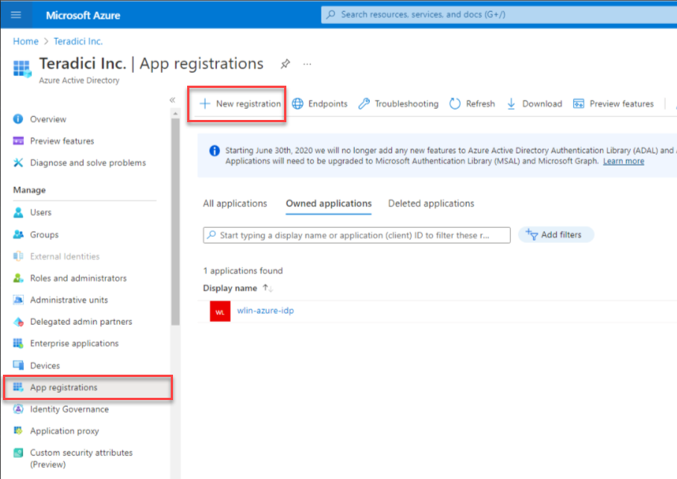Click the Enterprise applications icon
This screenshot has height=479, width=677.
click(x=18, y=343)
